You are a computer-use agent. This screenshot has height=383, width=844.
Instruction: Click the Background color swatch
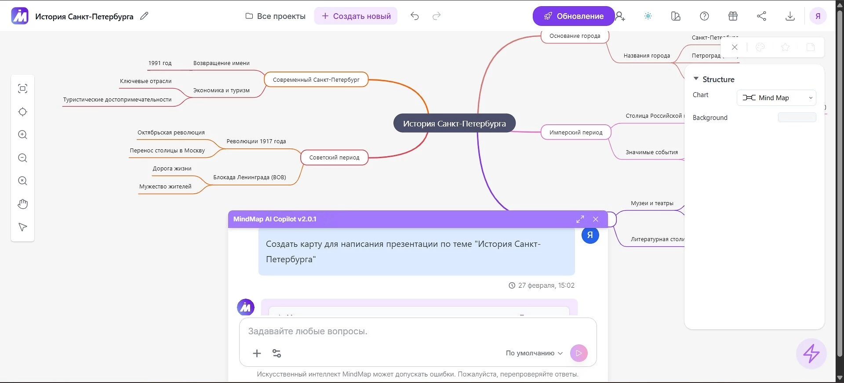[x=797, y=117]
